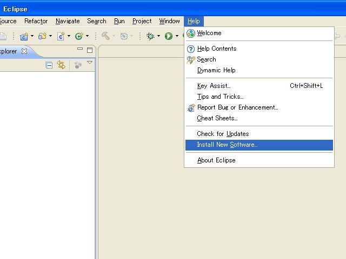346x259 pixels.
Task: Open the Refactor menu
Action: point(36,21)
